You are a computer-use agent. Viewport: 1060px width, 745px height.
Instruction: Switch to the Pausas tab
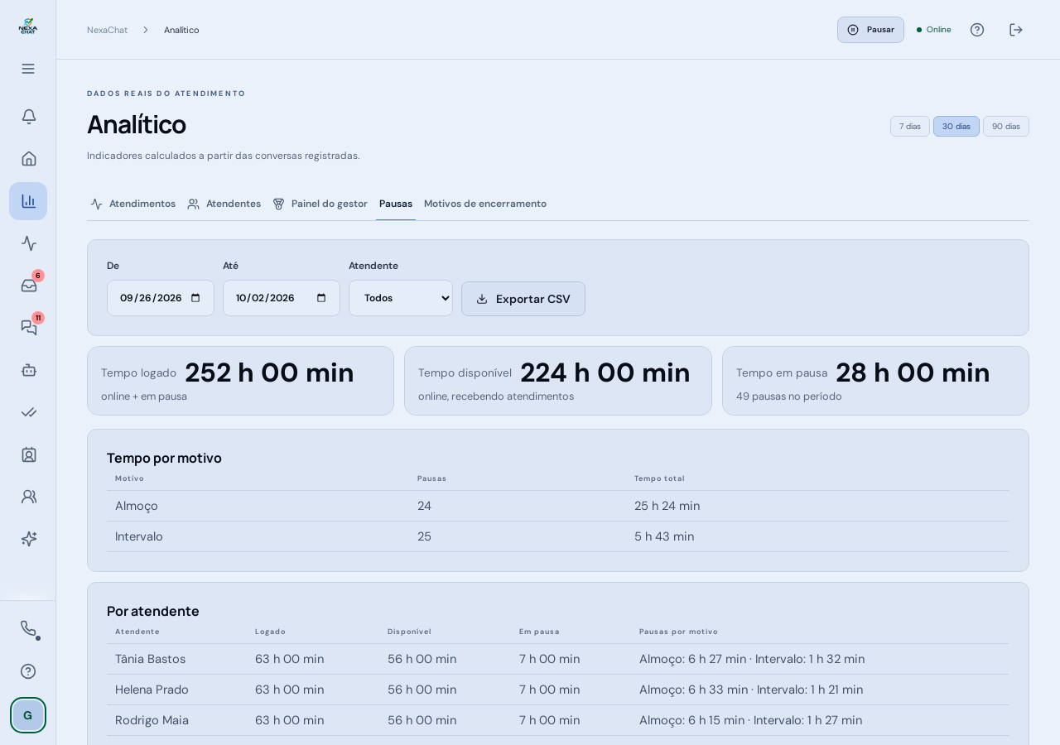(x=396, y=204)
